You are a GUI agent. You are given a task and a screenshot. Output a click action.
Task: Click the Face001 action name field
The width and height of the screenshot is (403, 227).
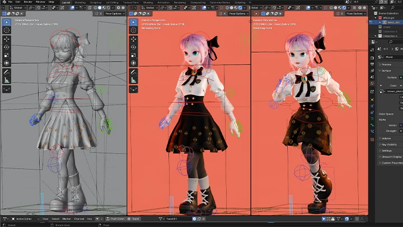click(x=178, y=219)
